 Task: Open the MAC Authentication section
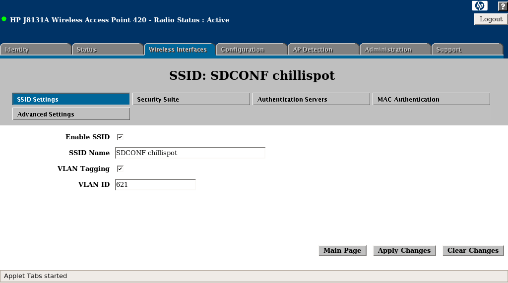click(x=431, y=99)
